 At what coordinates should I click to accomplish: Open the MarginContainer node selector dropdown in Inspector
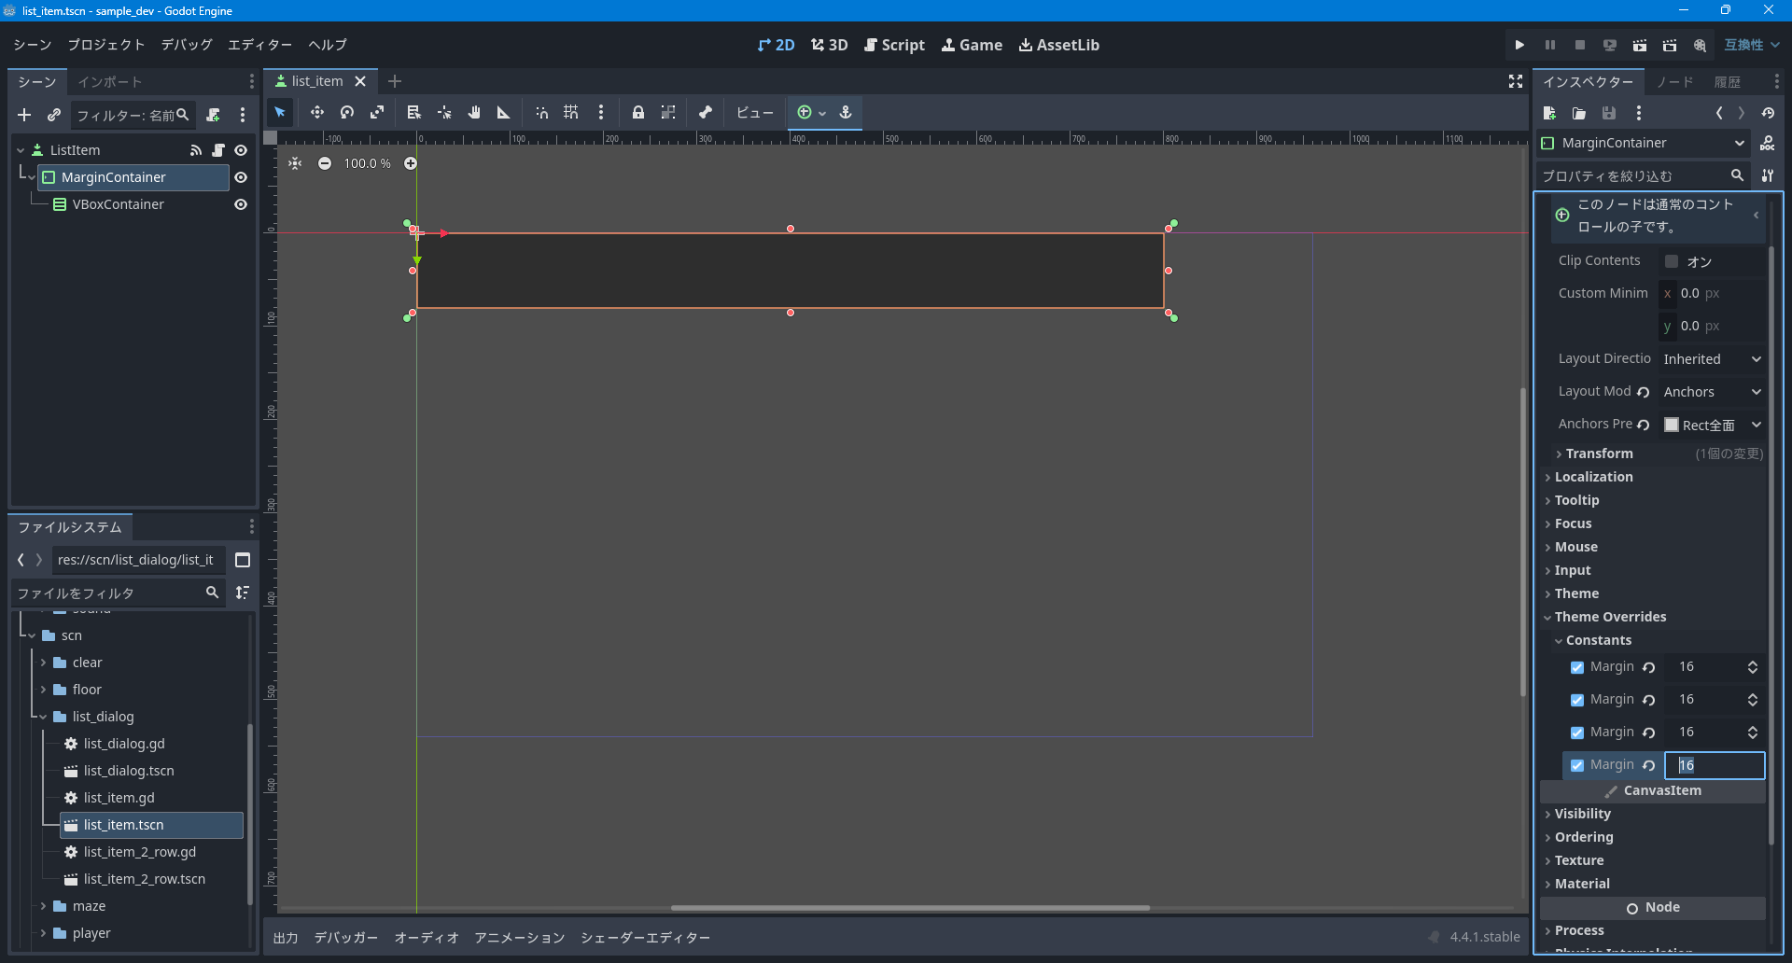pyautogui.click(x=1643, y=143)
